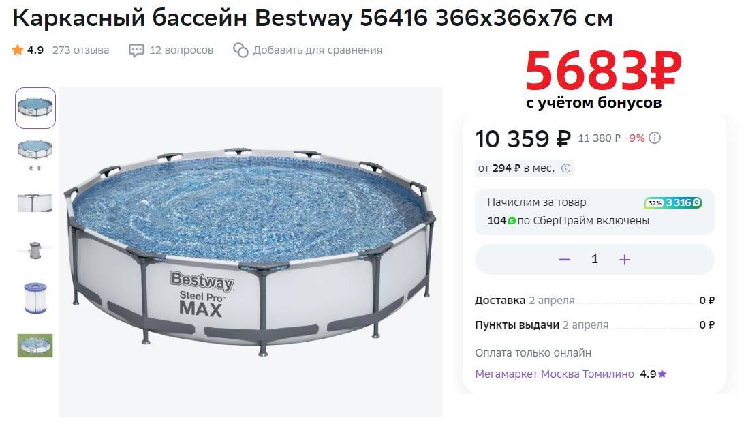
Task: Select the first pool thumbnail
Action: tap(35, 108)
